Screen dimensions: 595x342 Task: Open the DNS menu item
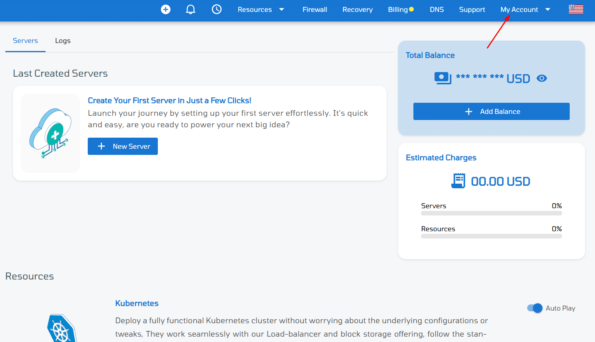(x=437, y=9)
